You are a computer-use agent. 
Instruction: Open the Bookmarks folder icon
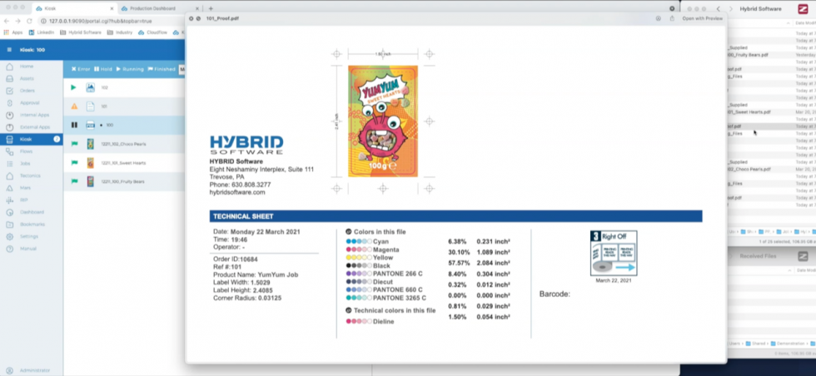(9, 225)
